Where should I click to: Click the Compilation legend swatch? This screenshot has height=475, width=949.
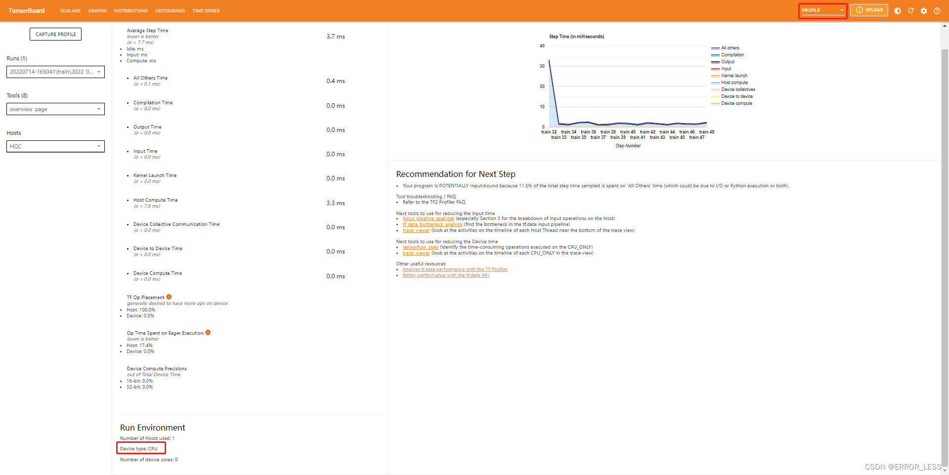[715, 55]
